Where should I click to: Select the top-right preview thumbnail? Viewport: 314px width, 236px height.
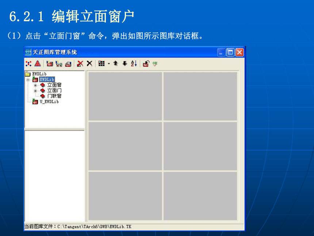click(x=200, y=96)
